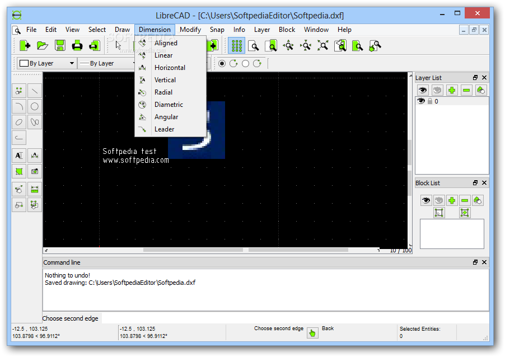Image resolution: width=505 pixels, height=357 pixels.
Task: Open the Points tool in the left toolbar
Action: click(x=19, y=91)
